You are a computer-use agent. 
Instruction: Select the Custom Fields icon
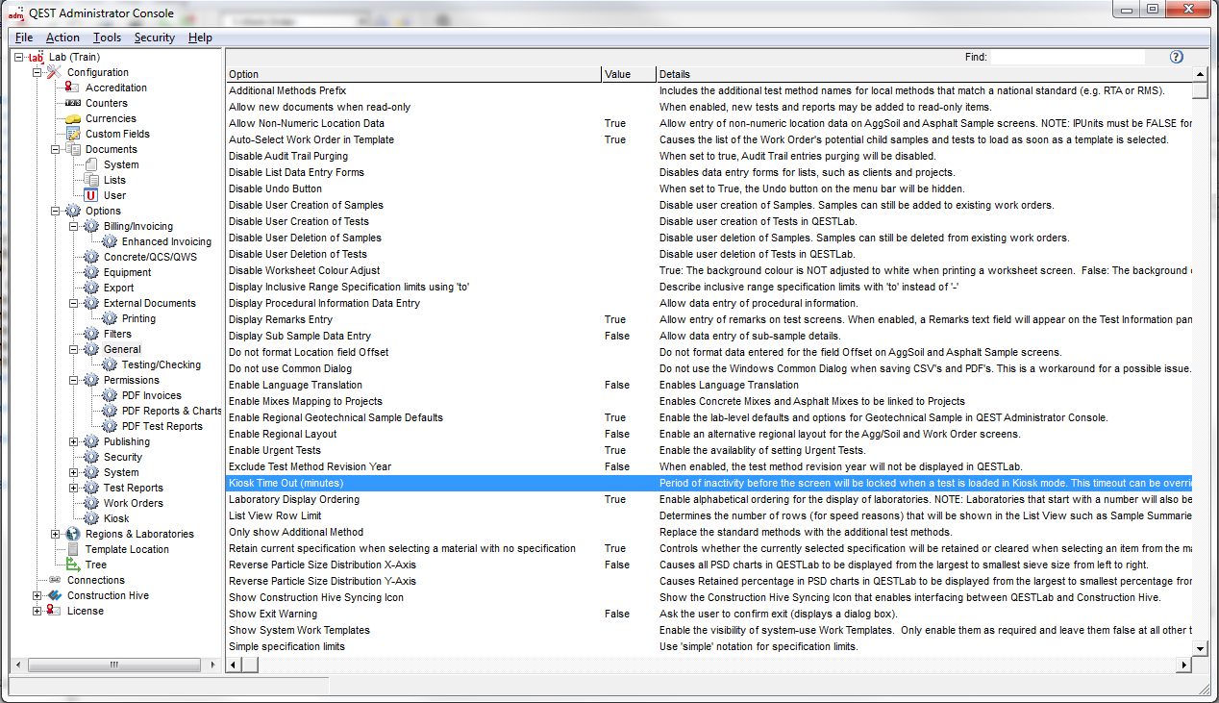[73, 134]
